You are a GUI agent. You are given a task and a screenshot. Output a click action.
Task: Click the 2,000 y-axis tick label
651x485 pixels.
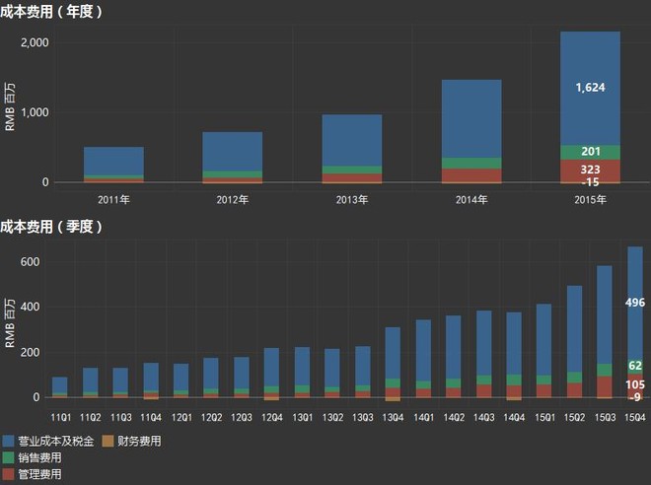(x=35, y=42)
